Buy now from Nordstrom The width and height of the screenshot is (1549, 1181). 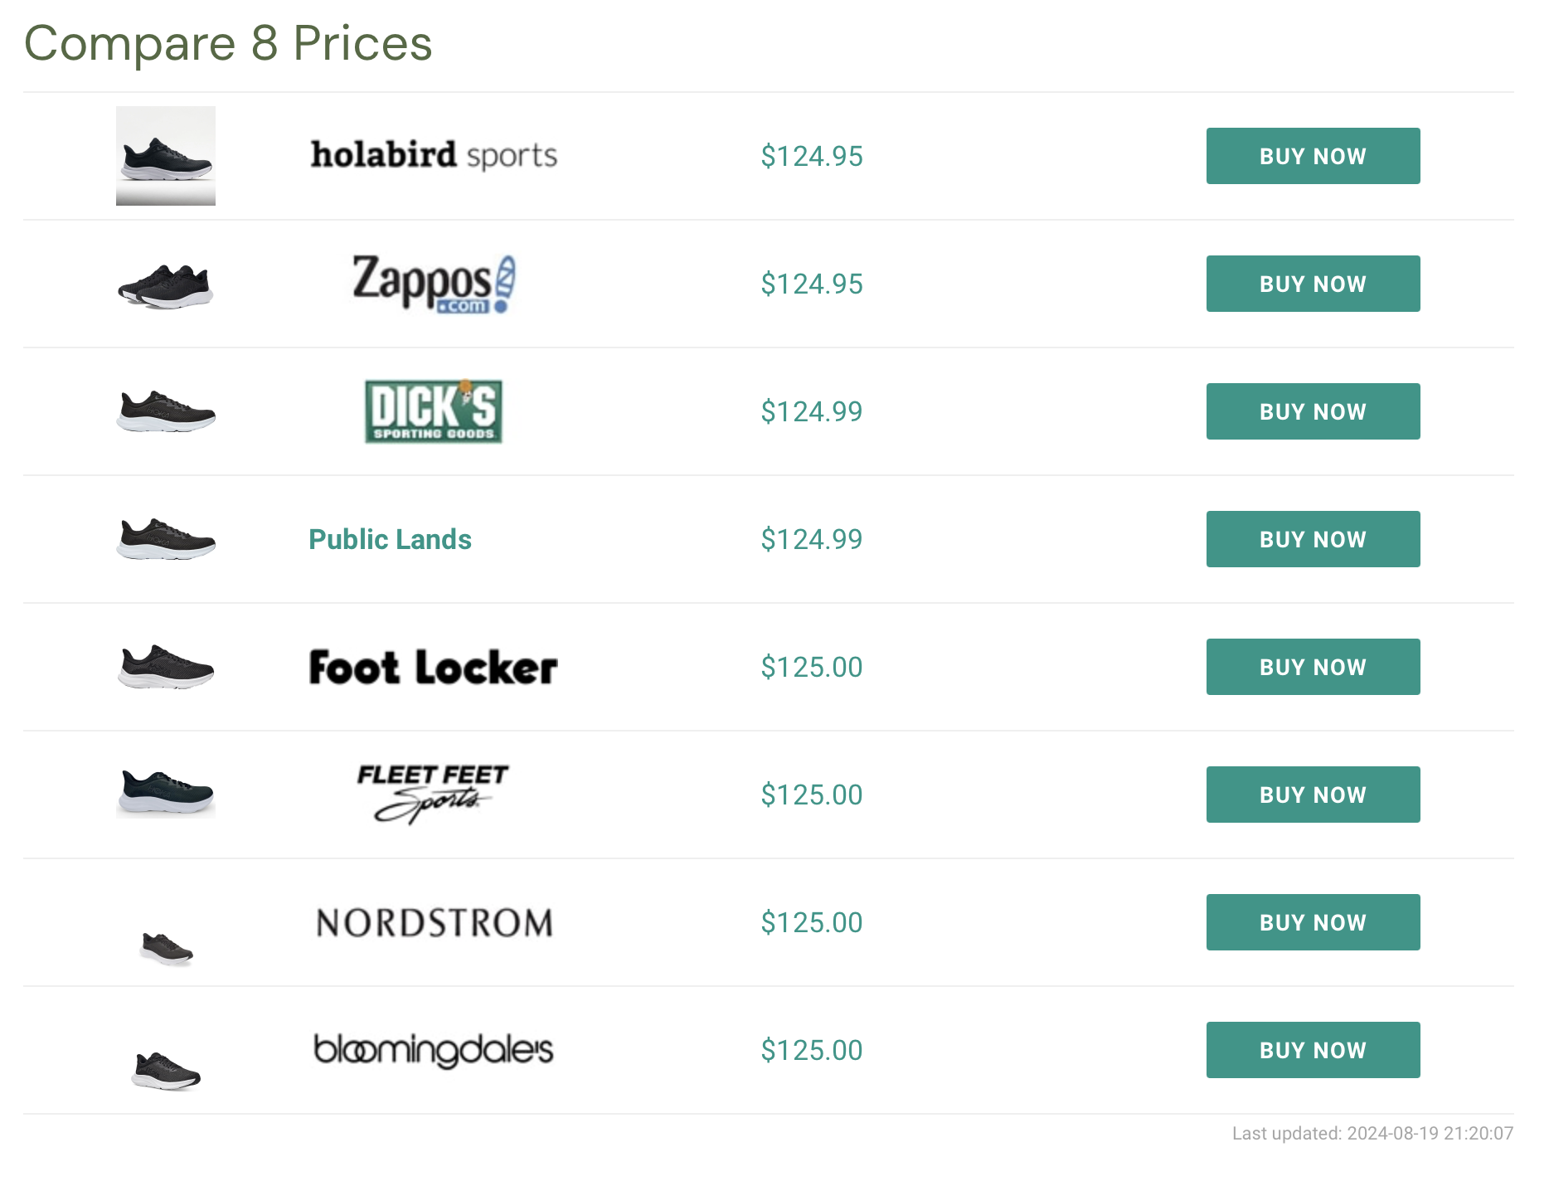point(1313,922)
